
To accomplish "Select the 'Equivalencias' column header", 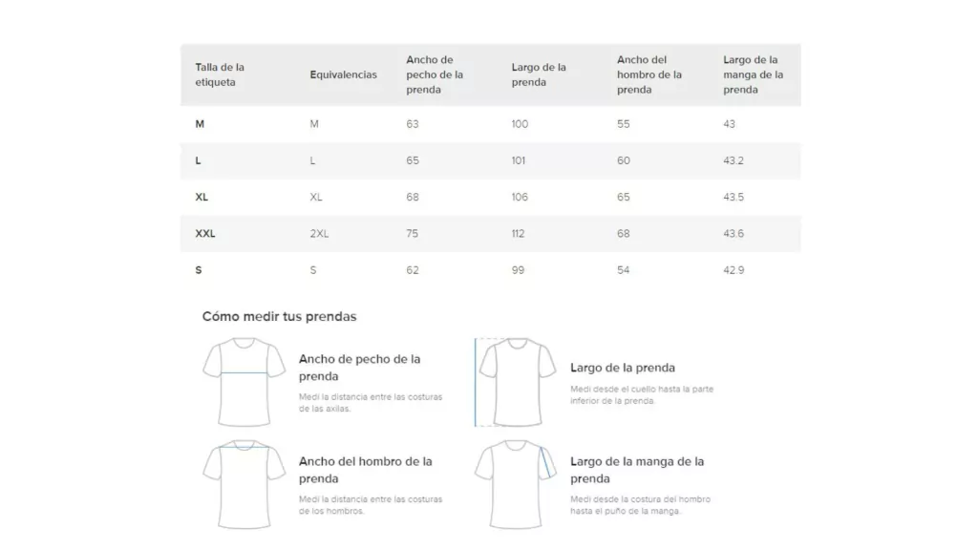I will 343,74.
